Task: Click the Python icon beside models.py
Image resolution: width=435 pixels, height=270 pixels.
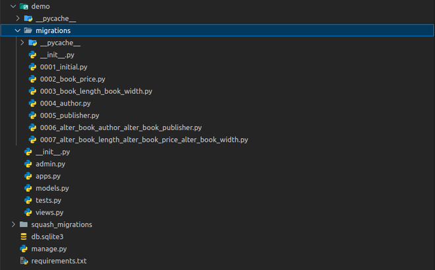Action: tap(28, 188)
